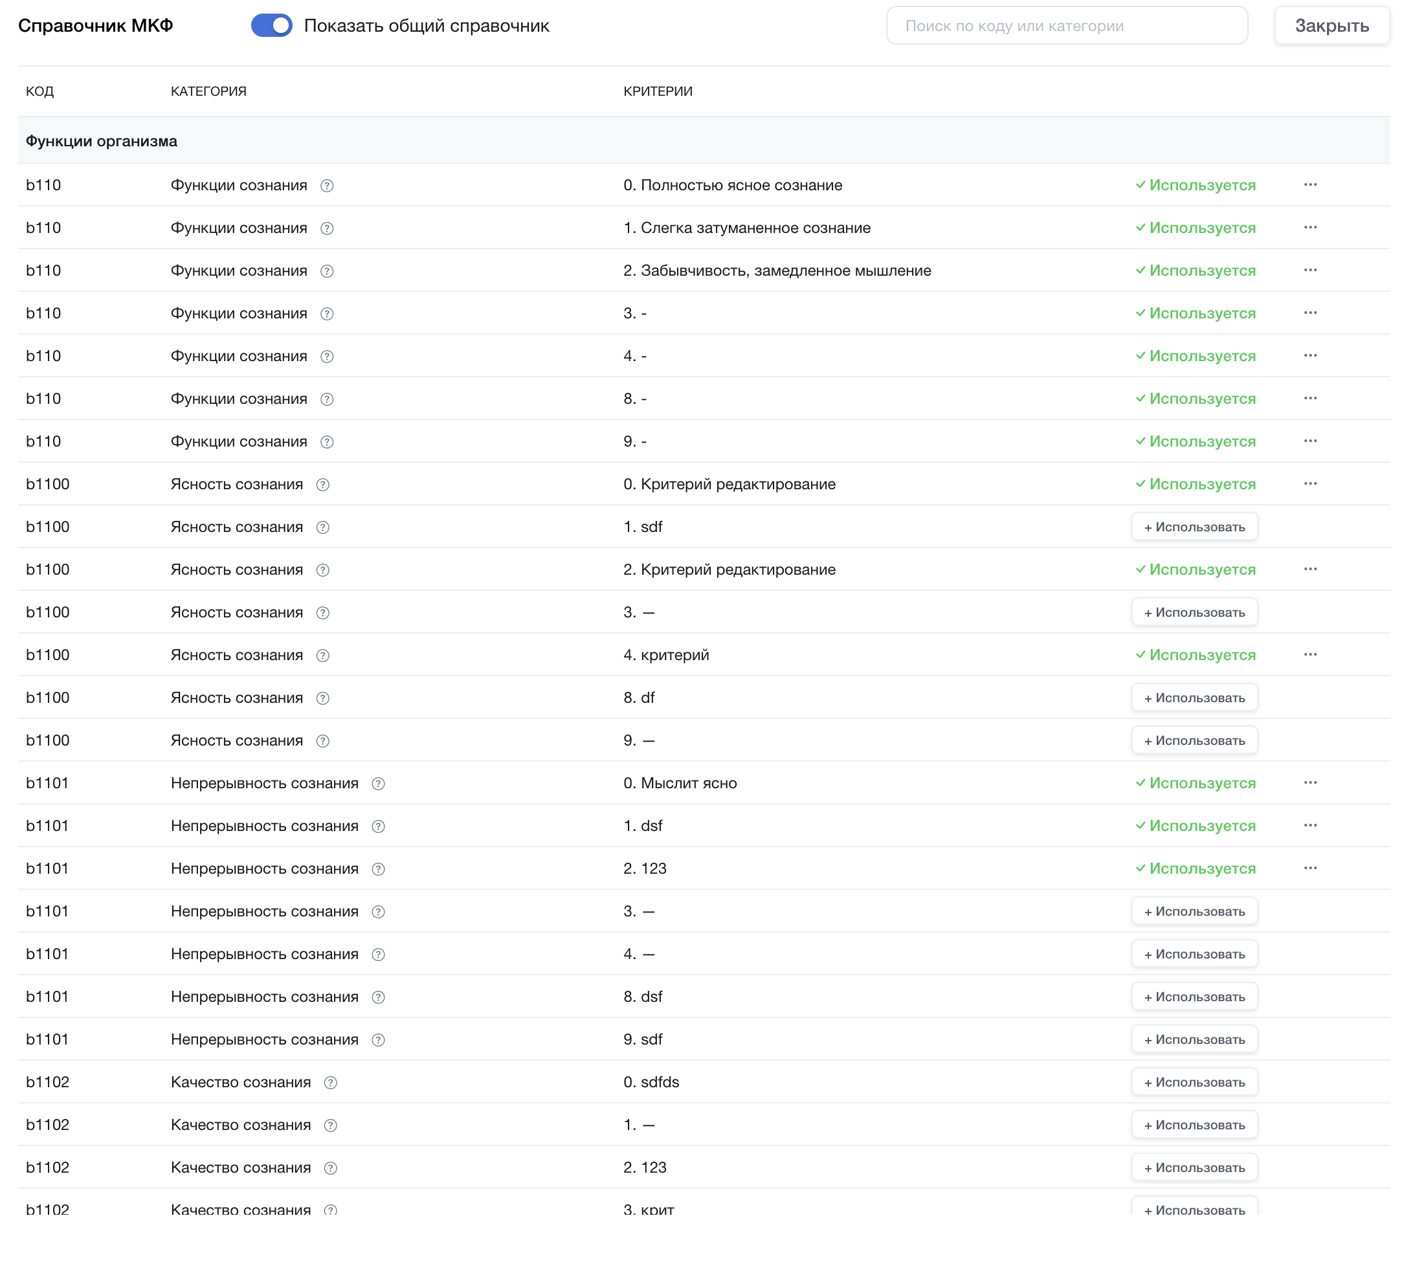1415x1262 pixels.
Task: Click help icon on b110 'Забывчивость' row
Action: pos(327,271)
